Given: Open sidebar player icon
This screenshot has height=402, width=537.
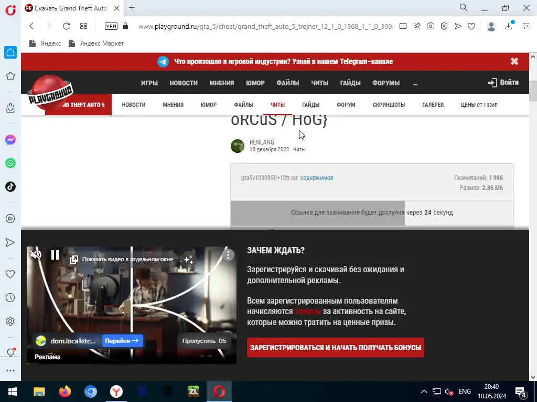Looking at the screenshot, I should point(10,219).
